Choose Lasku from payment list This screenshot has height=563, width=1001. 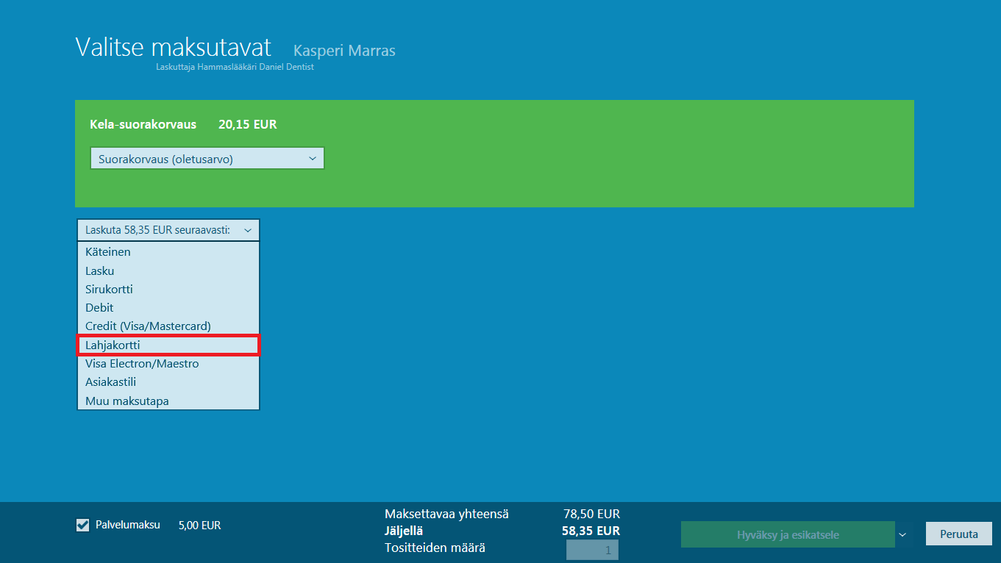click(168, 270)
